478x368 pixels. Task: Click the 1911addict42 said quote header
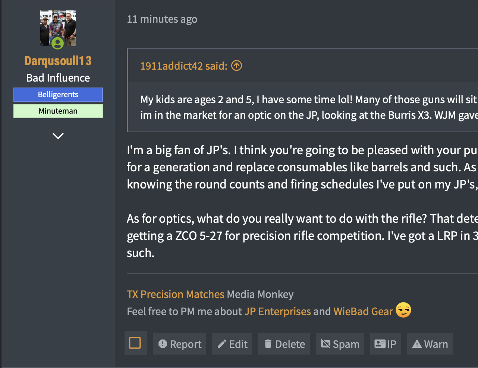(183, 66)
